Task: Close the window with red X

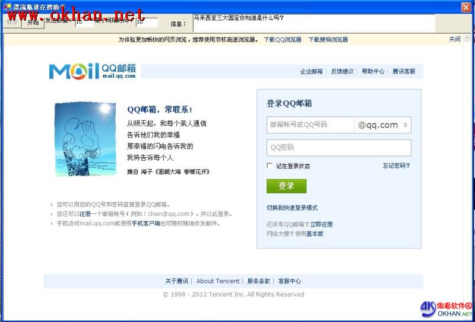Action: 466,7
